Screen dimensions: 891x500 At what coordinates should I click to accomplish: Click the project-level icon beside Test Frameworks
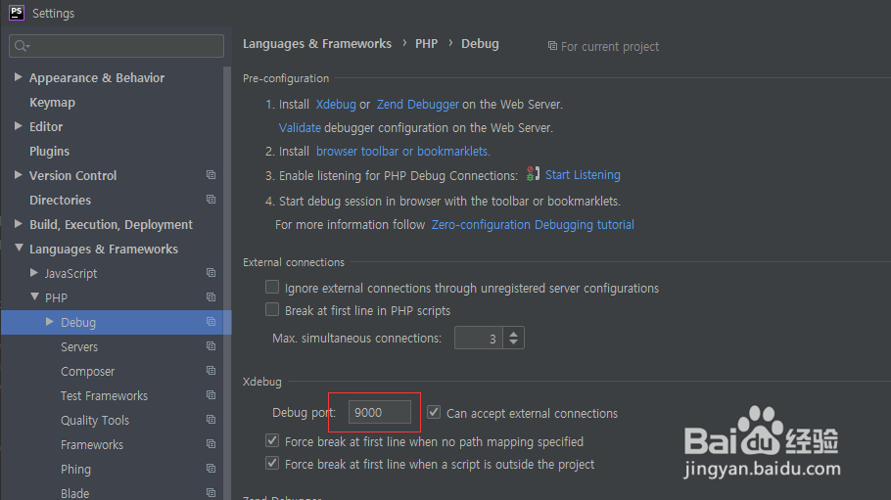pos(211,395)
